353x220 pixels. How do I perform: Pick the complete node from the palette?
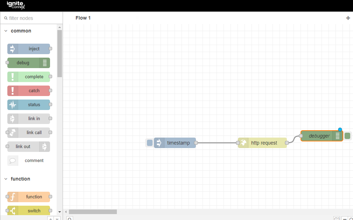coord(29,77)
